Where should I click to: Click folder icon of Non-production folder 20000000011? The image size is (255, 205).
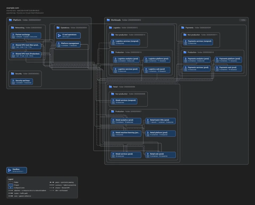point(185,35)
